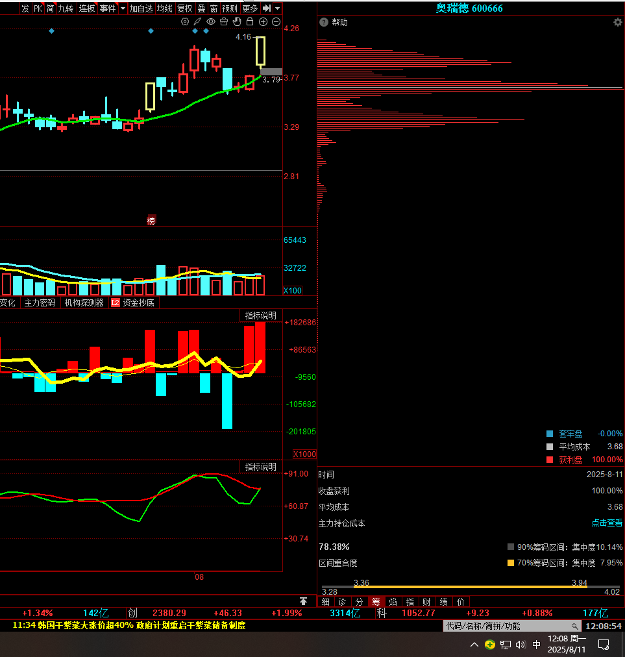625x657 pixels.
Task: Expand dropdown after the collapse arrow icon
Action: click(x=277, y=8)
